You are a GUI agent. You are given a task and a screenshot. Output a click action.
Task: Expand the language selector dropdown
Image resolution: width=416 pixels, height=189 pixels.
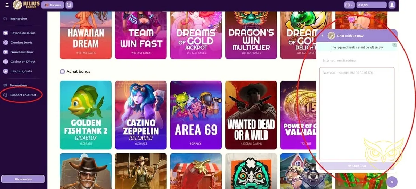coord(349,5)
